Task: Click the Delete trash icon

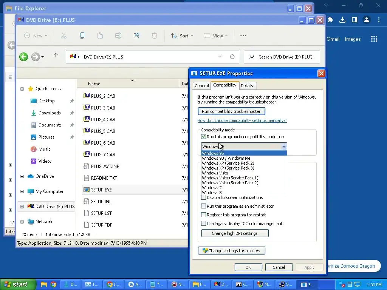Action: 155,36
